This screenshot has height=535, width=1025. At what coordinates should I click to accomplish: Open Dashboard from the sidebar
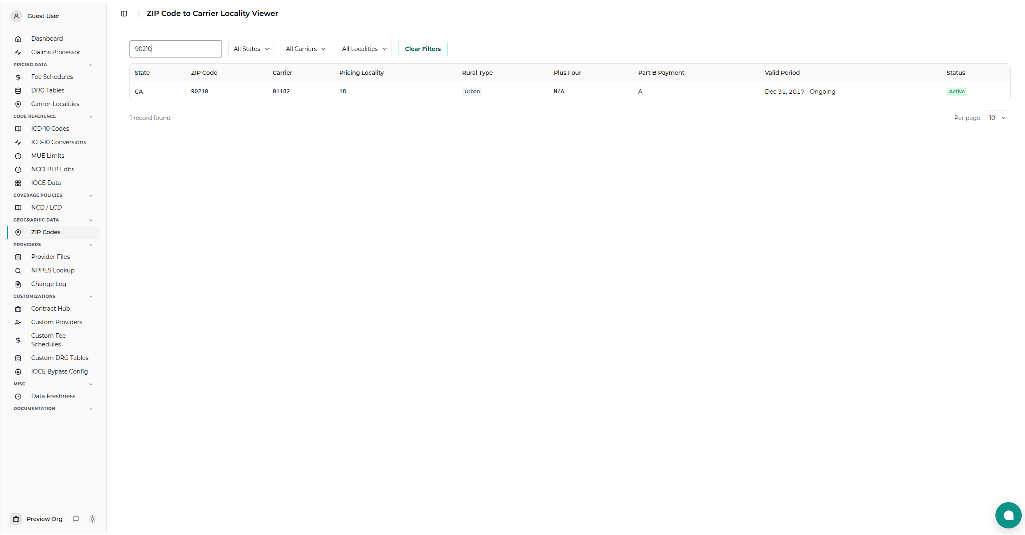(x=47, y=39)
